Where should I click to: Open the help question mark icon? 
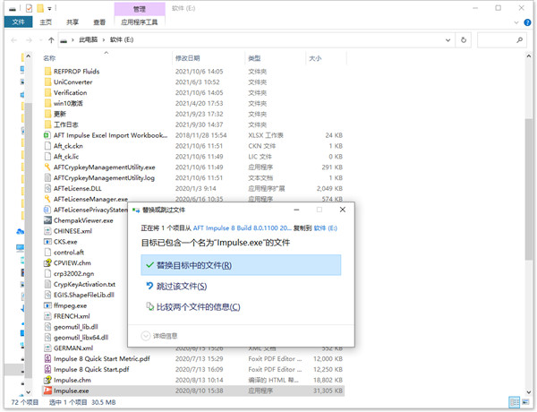pos(529,21)
